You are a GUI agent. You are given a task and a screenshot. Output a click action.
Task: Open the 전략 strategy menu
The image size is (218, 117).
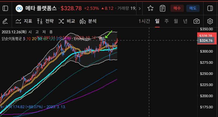click(45, 21)
